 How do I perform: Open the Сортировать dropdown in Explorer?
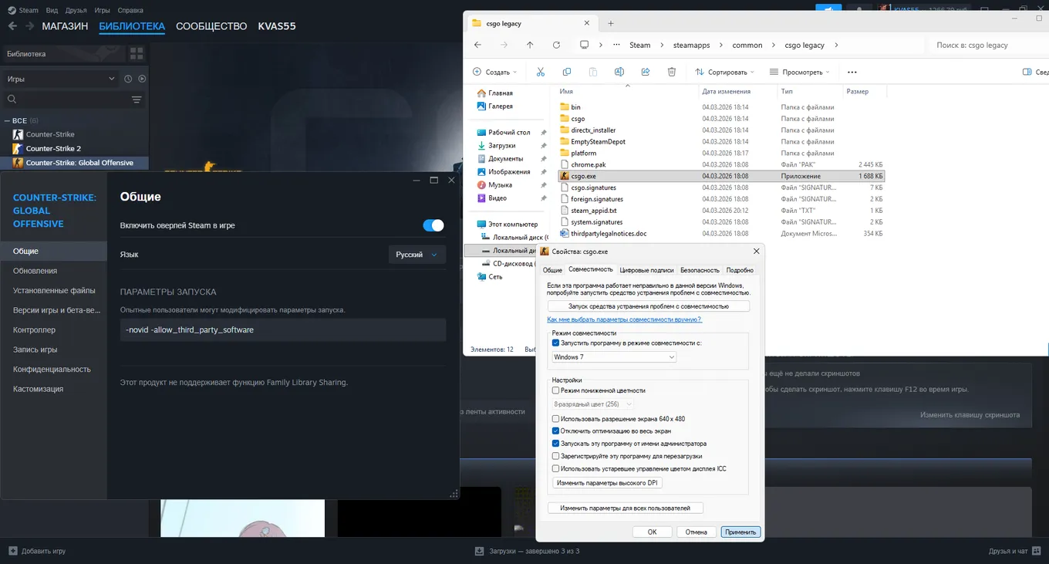coord(726,72)
